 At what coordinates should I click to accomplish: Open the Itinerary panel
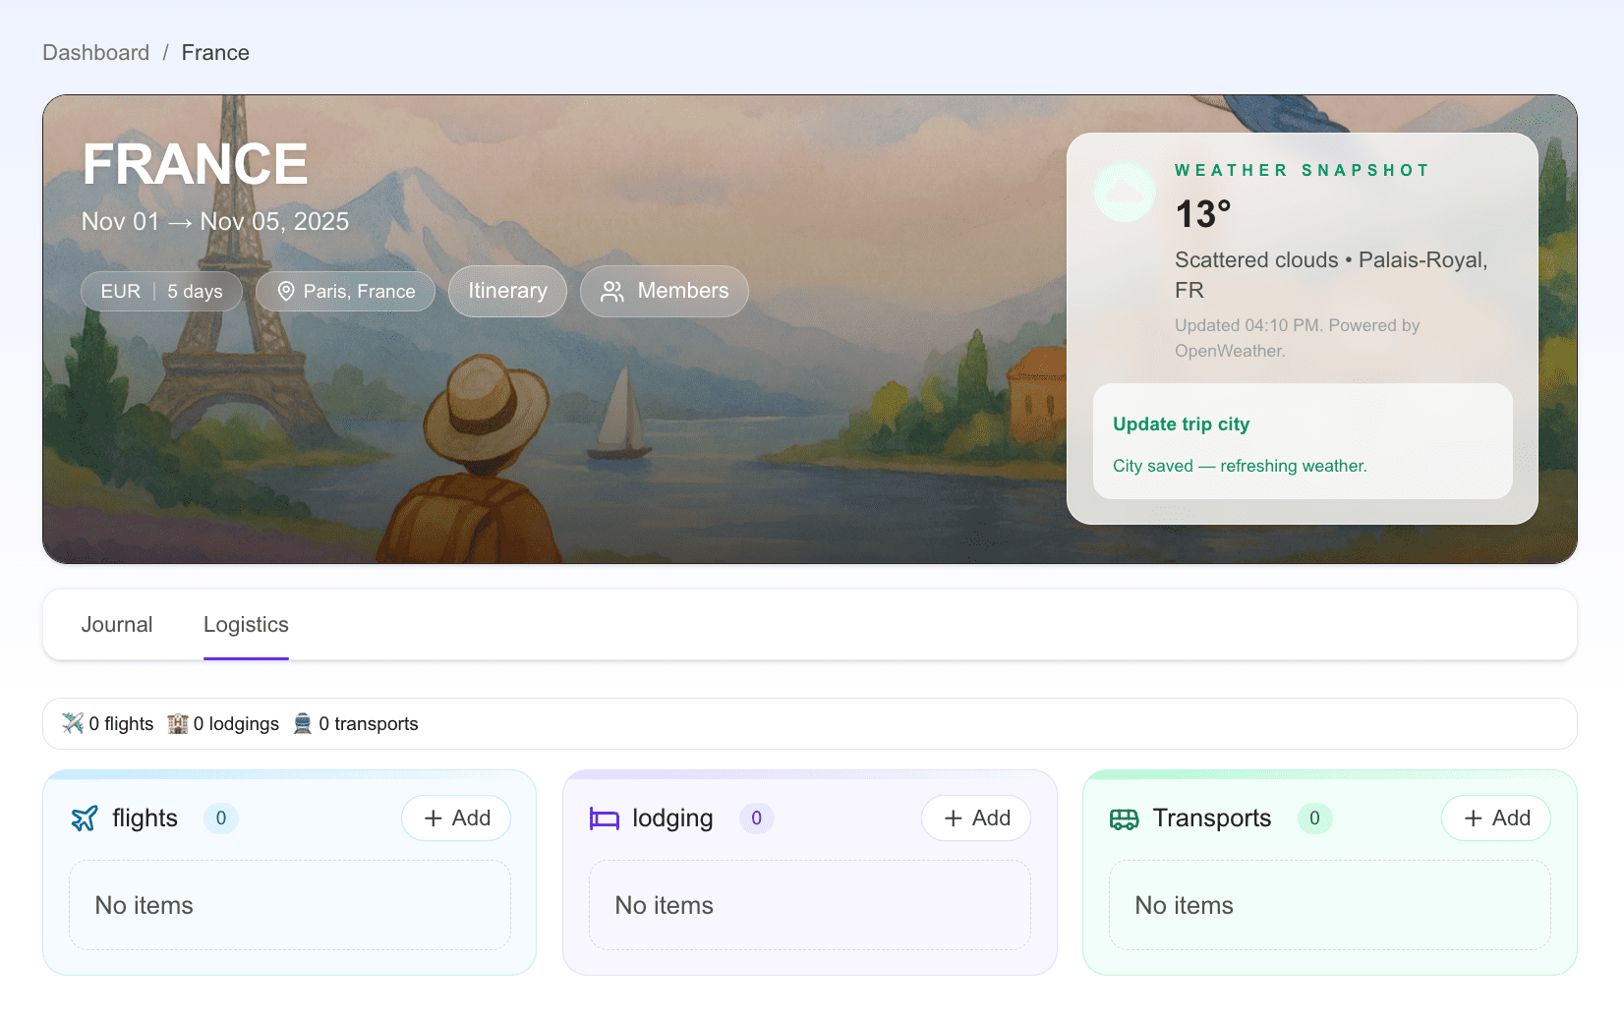pos(507,291)
